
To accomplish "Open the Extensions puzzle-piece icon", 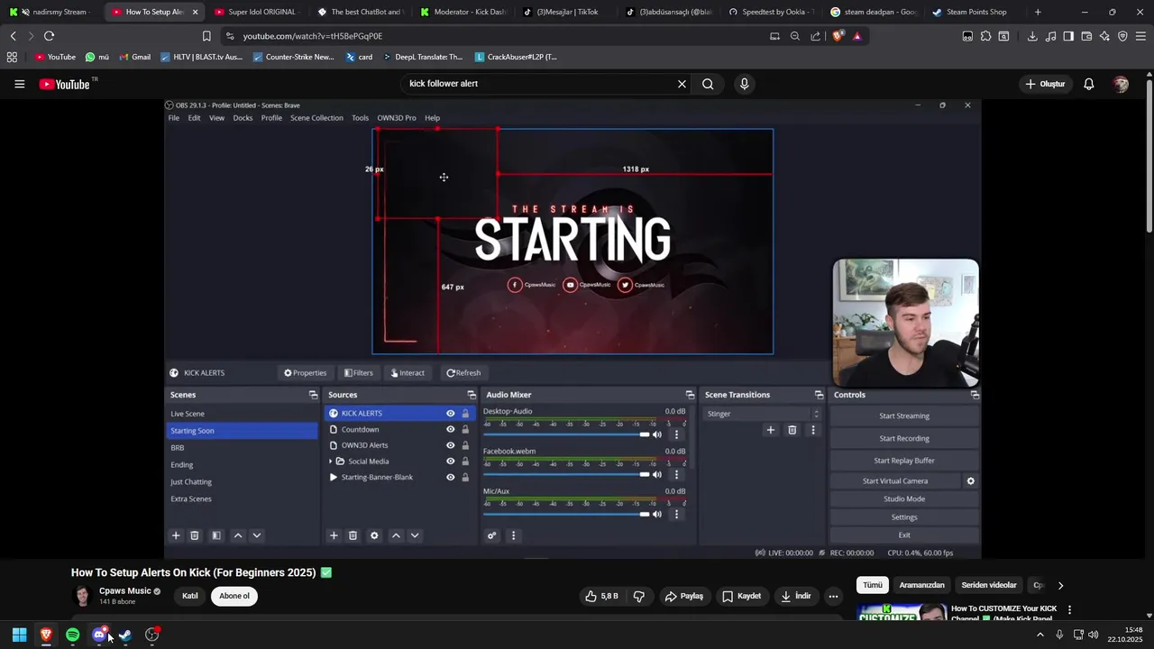I will 985,36.
